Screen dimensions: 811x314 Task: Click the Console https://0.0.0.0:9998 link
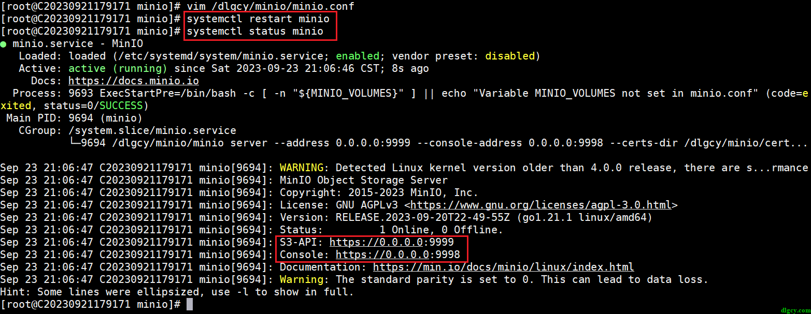(398, 255)
